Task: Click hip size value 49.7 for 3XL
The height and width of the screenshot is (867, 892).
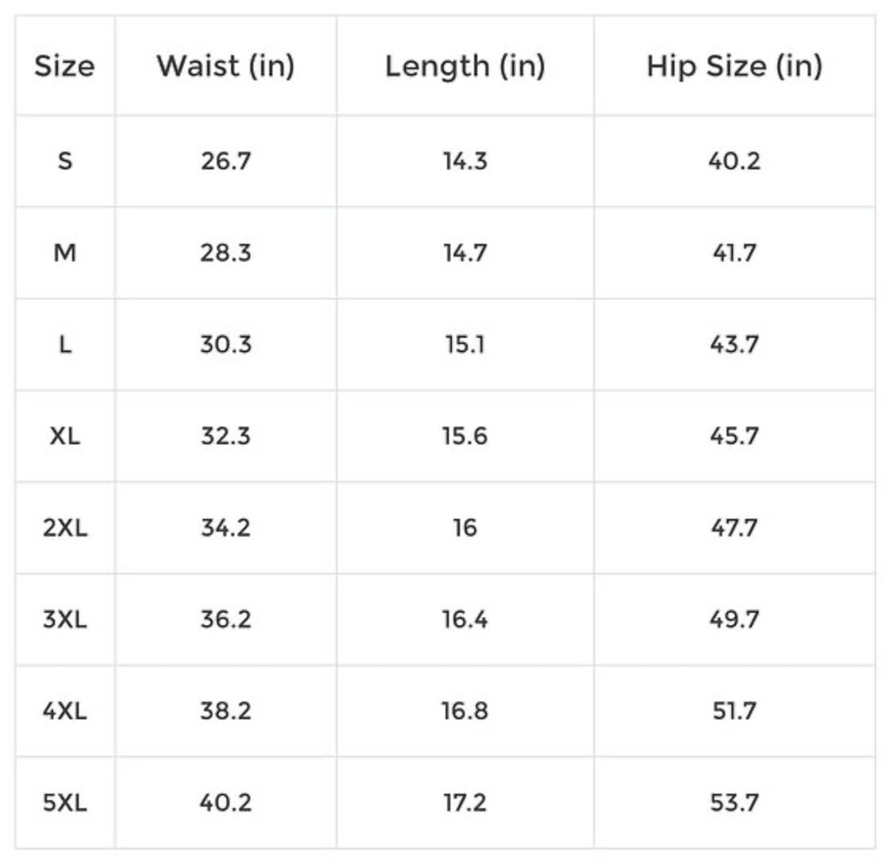Action: click(735, 619)
